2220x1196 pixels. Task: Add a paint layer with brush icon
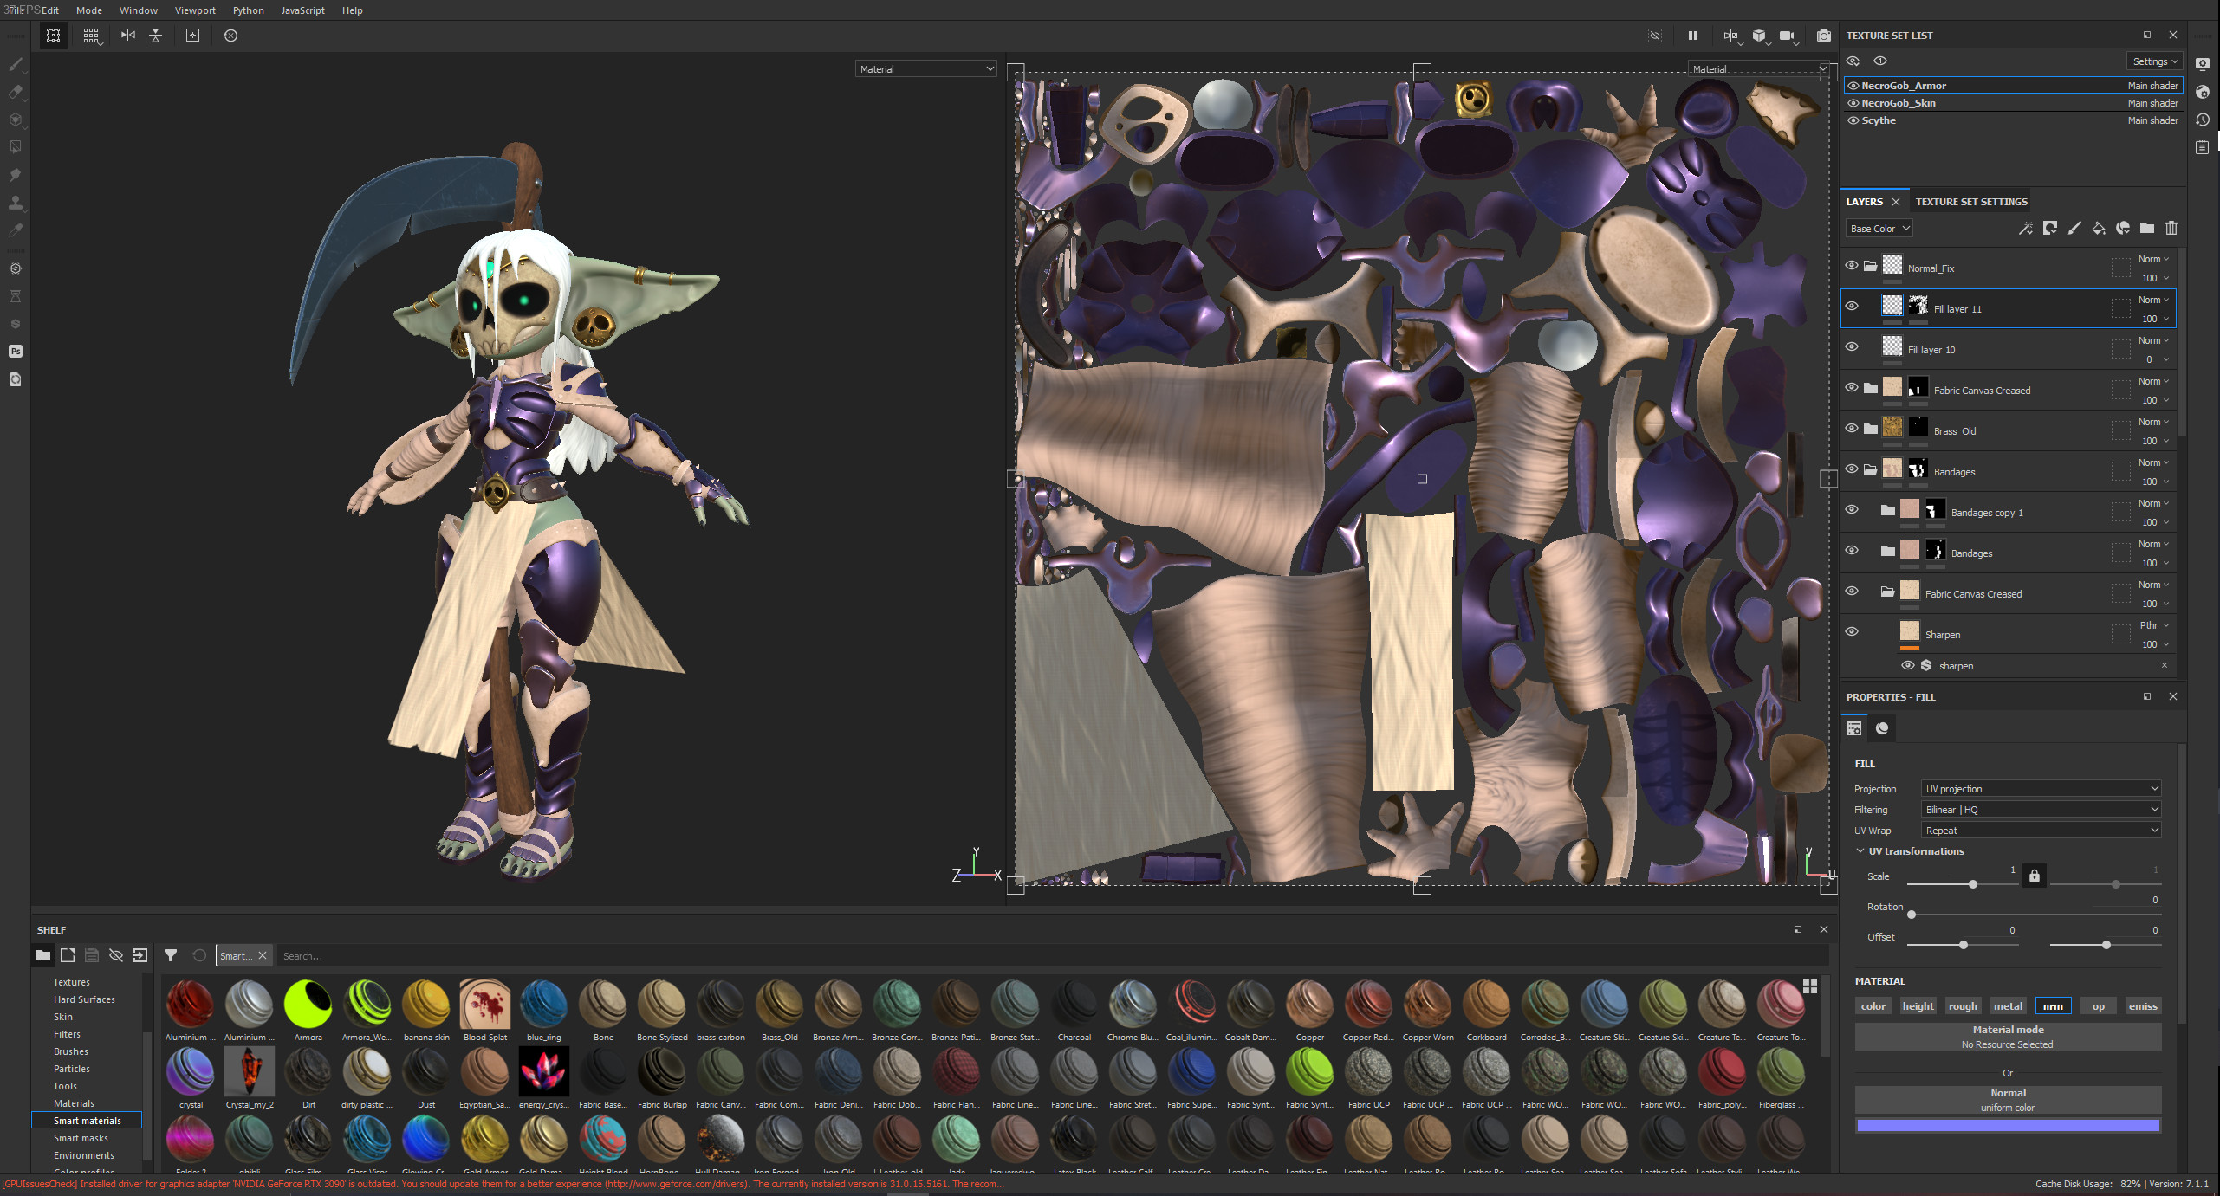pyautogui.click(x=2074, y=228)
